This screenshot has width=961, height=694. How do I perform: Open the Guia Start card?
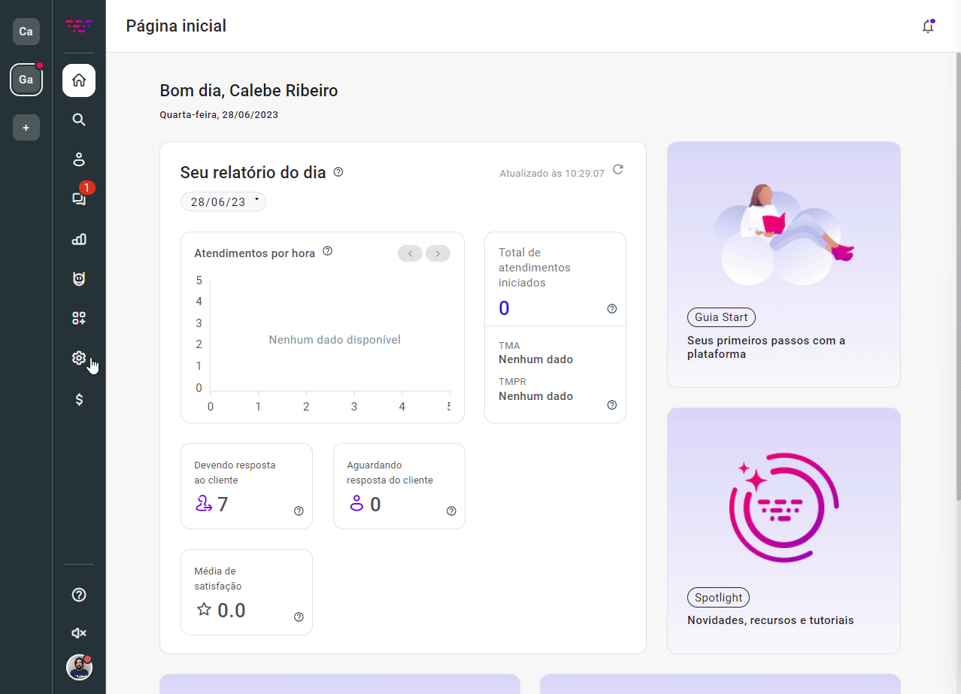[784, 265]
